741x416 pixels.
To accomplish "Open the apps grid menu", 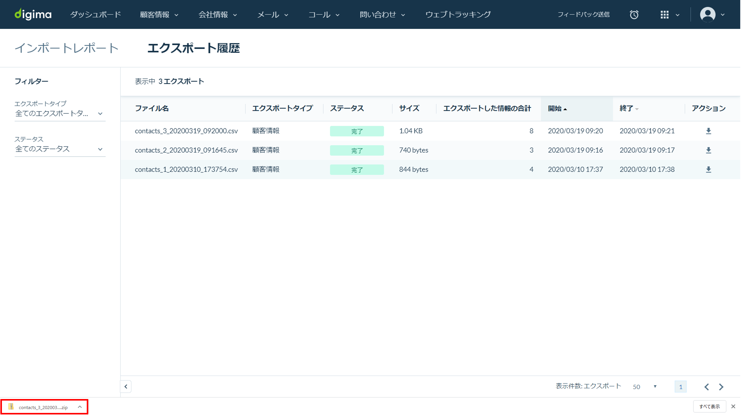I will pos(665,15).
